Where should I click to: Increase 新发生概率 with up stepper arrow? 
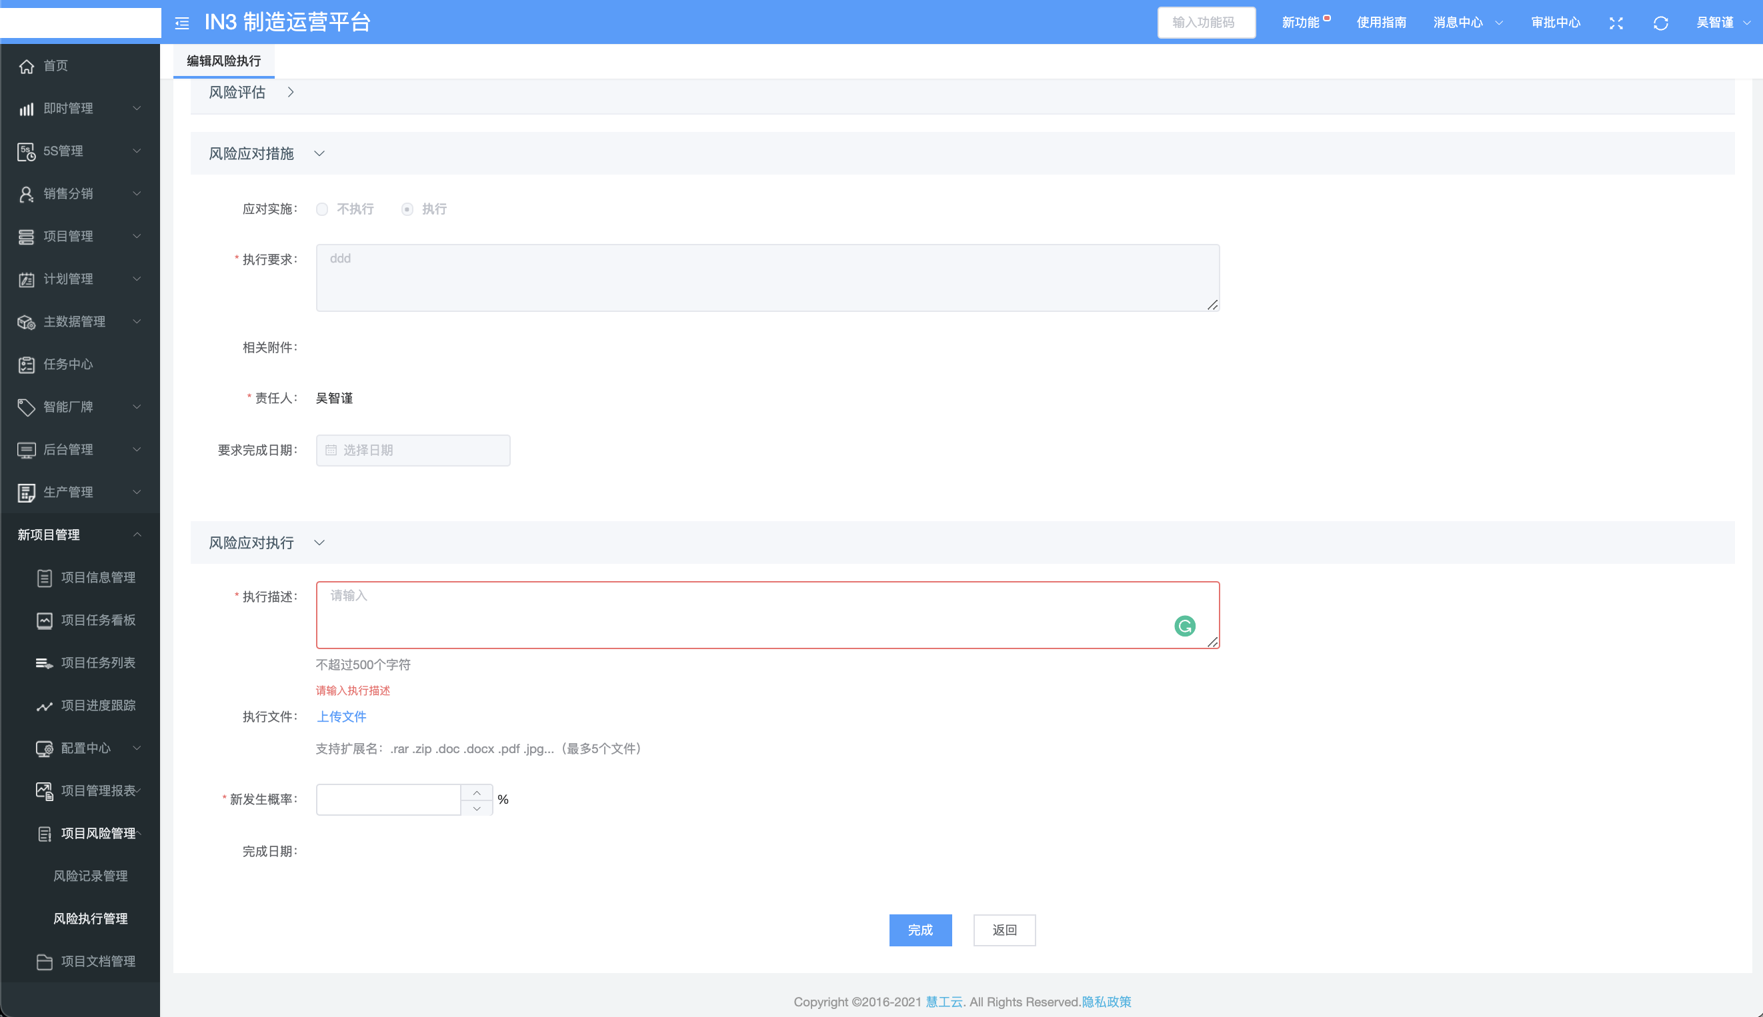click(x=477, y=792)
